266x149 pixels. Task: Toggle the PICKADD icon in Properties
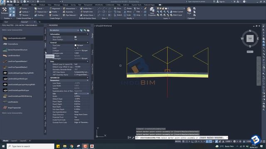click(x=81, y=30)
